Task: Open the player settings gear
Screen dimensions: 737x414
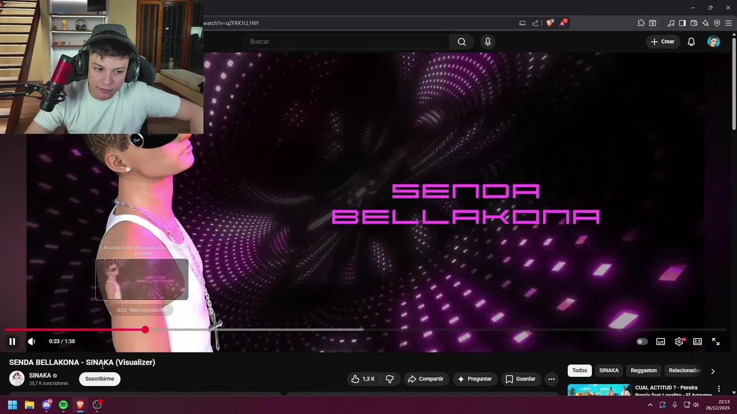Action: [x=679, y=342]
